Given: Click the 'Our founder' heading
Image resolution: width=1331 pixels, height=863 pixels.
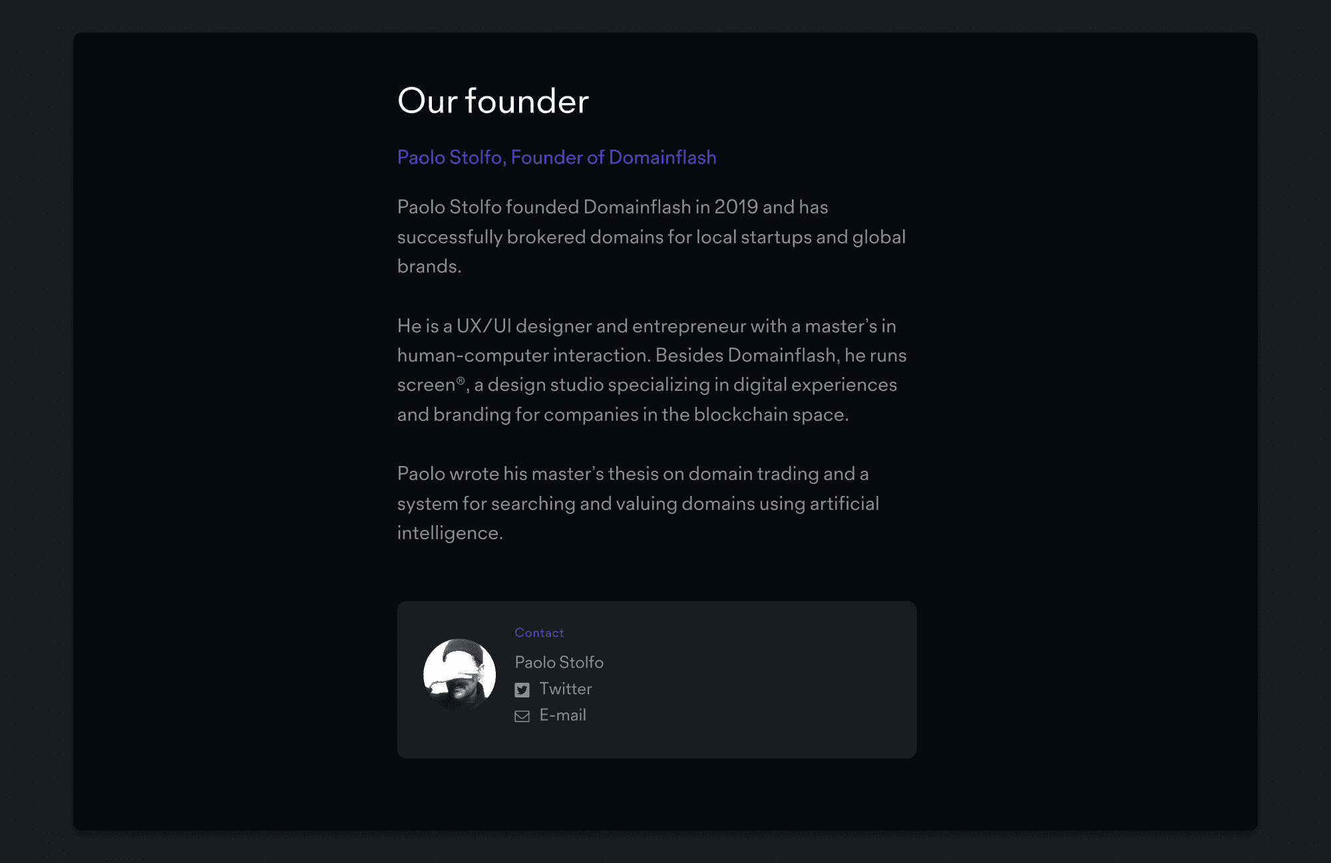Looking at the screenshot, I should (x=493, y=101).
